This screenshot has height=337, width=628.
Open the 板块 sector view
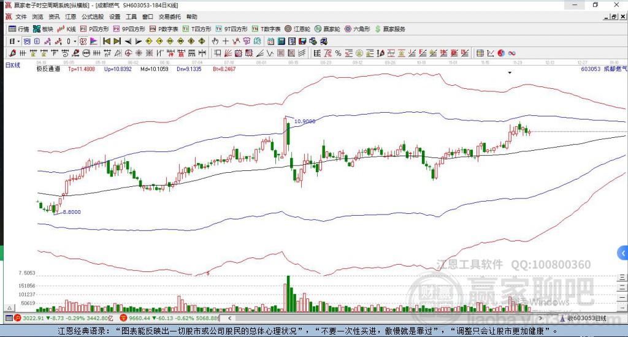click(43, 29)
